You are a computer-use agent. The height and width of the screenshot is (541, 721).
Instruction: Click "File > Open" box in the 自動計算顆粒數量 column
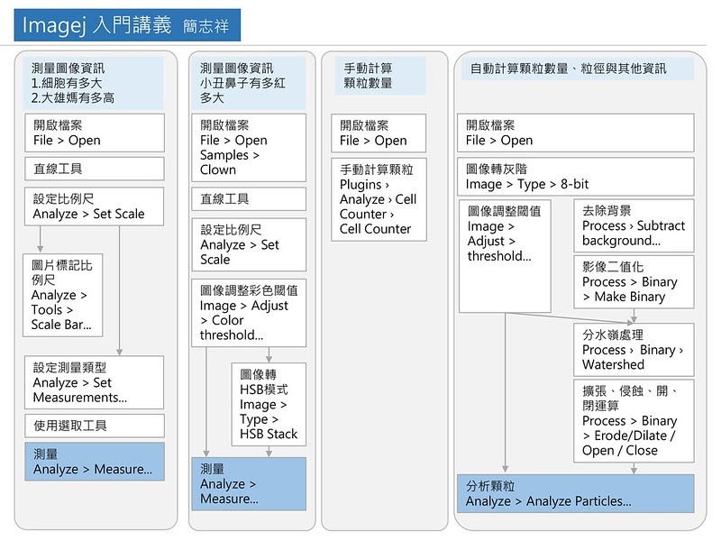pos(576,133)
